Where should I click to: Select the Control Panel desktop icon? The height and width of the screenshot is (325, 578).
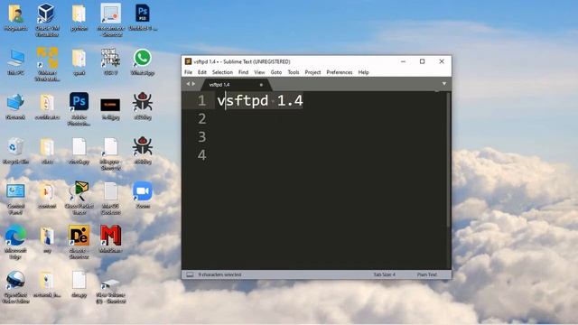pos(15,199)
